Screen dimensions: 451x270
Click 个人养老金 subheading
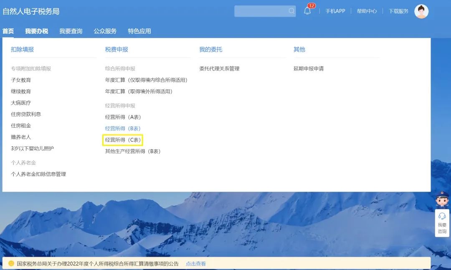tap(23, 163)
